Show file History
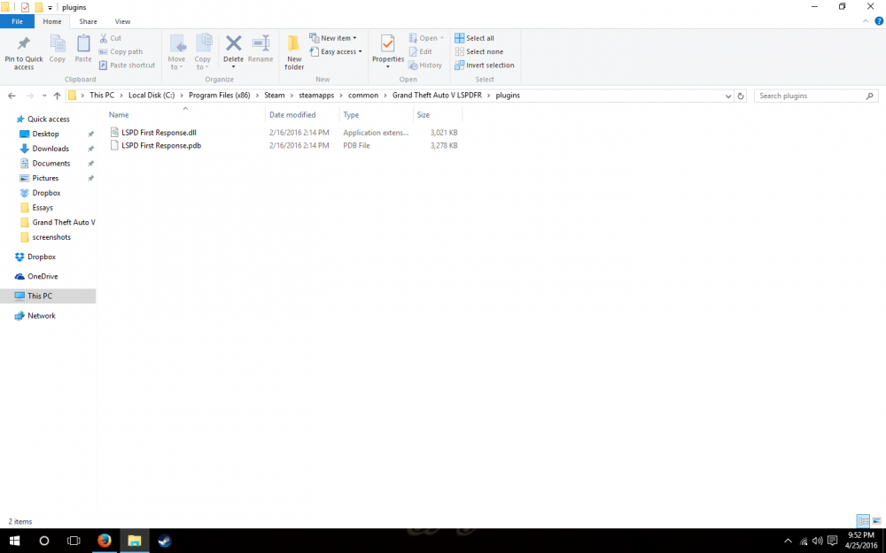886x553 pixels. coord(425,65)
